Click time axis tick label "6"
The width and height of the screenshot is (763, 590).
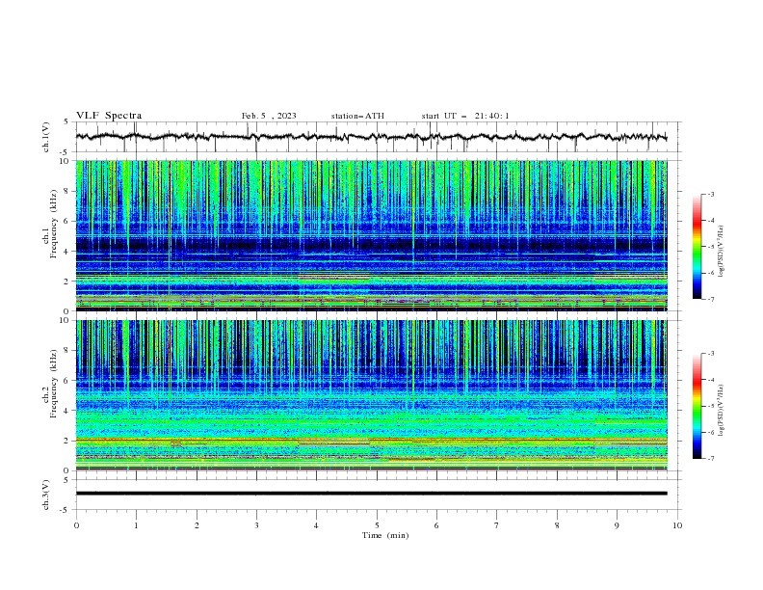(436, 525)
